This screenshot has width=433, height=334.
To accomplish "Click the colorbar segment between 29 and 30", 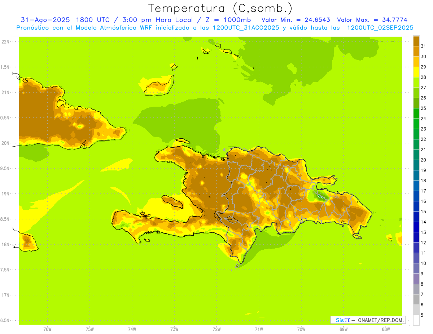I will 416,62.
